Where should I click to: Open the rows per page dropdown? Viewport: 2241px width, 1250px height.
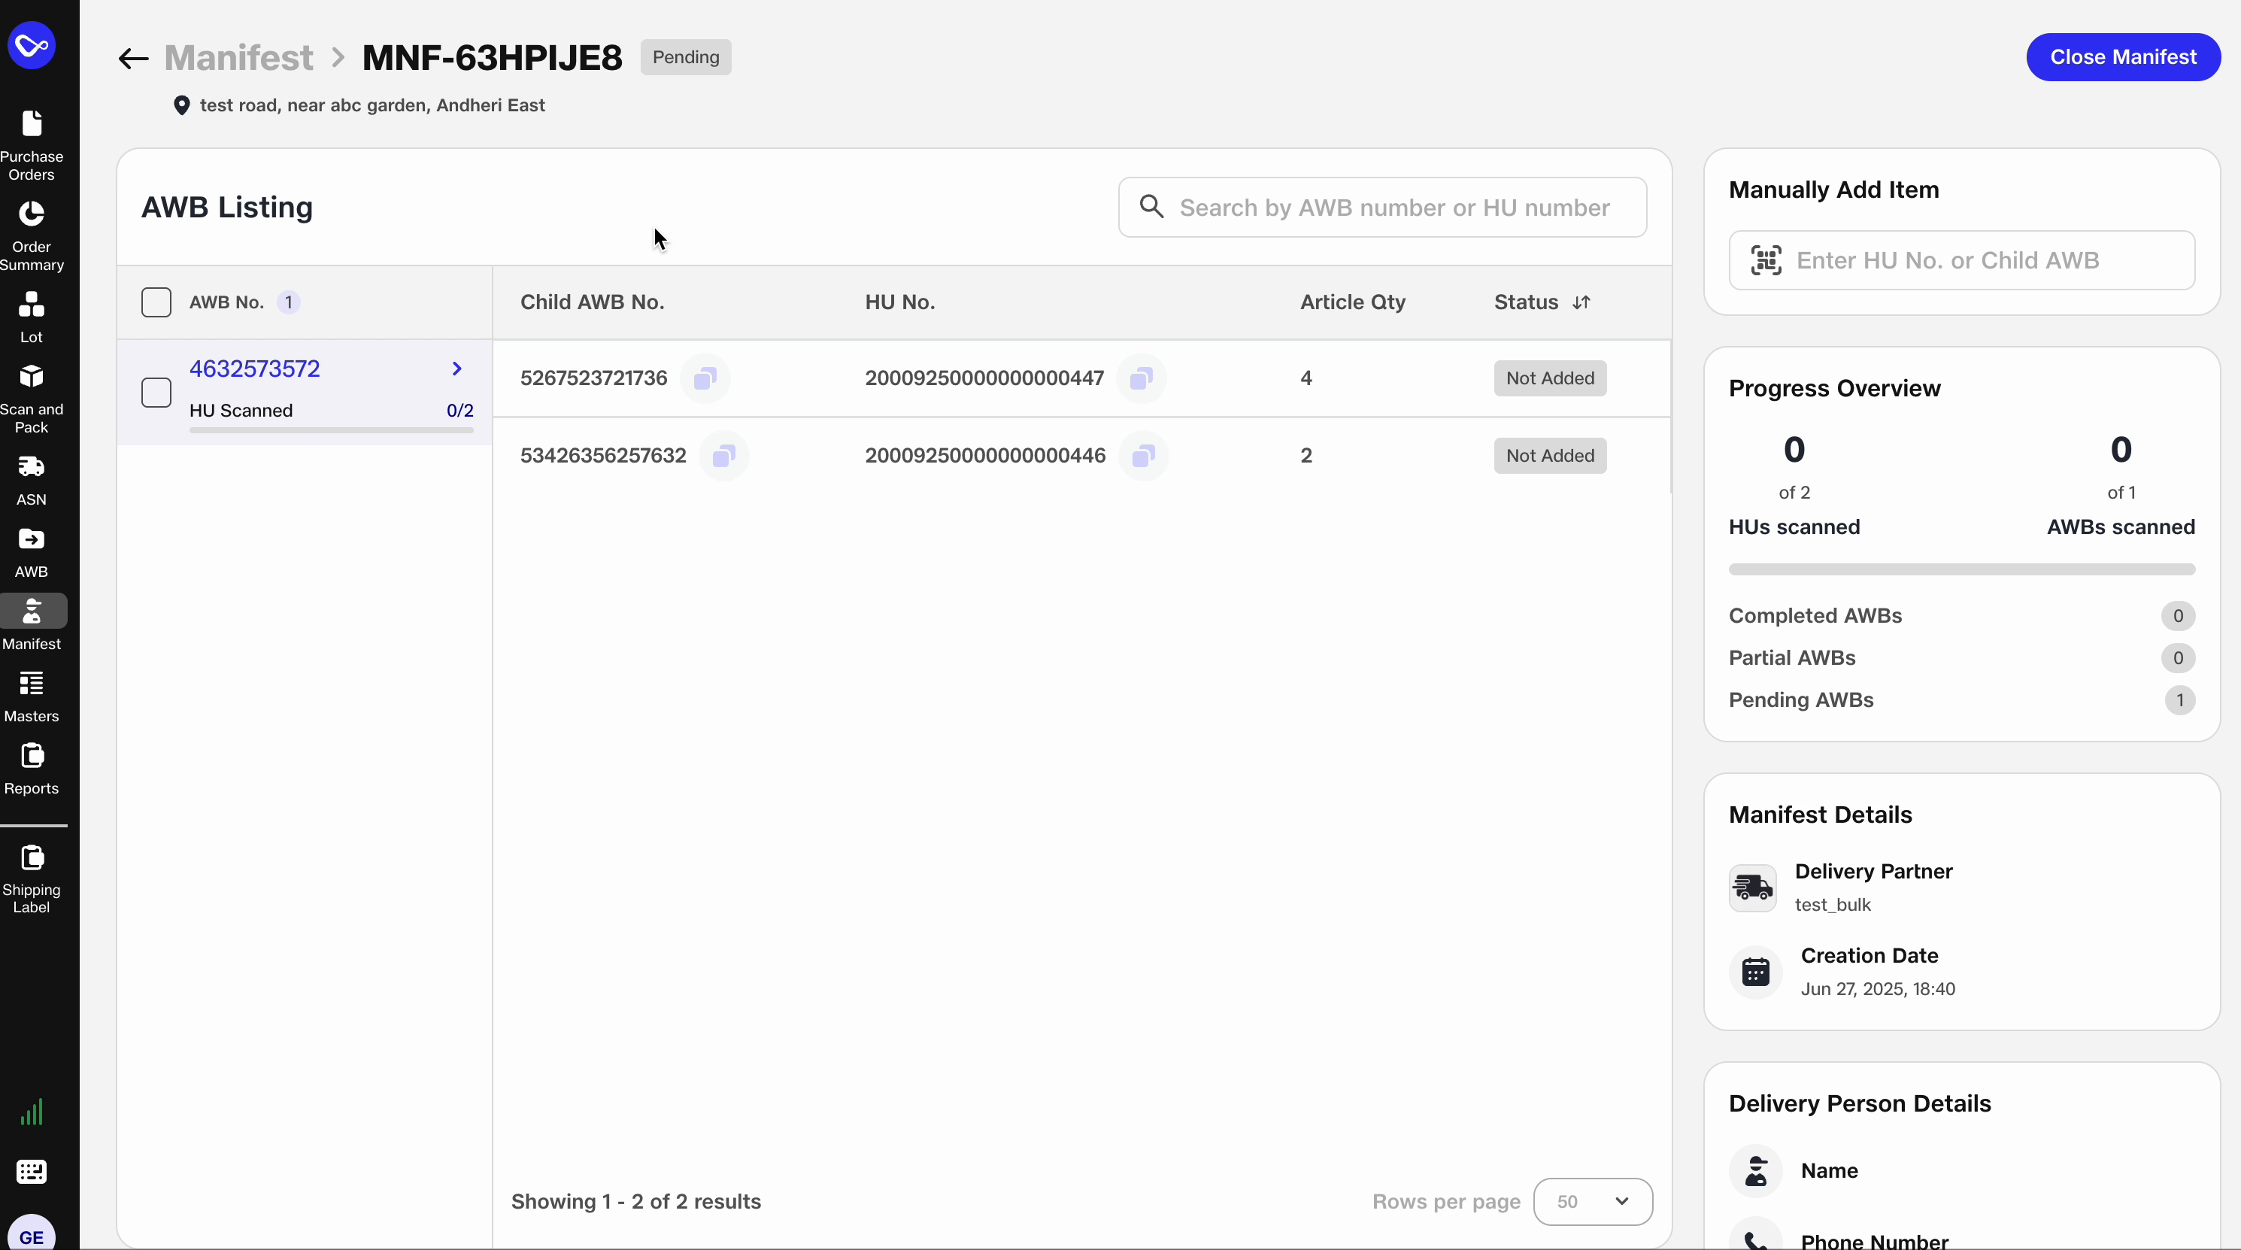tap(1592, 1201)
